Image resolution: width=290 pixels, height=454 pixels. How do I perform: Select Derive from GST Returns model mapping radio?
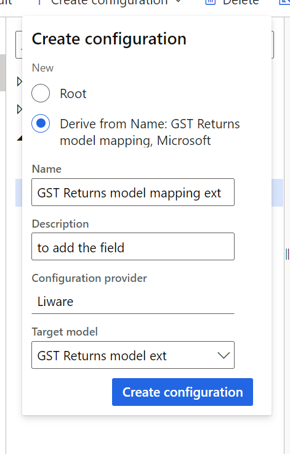41,123
